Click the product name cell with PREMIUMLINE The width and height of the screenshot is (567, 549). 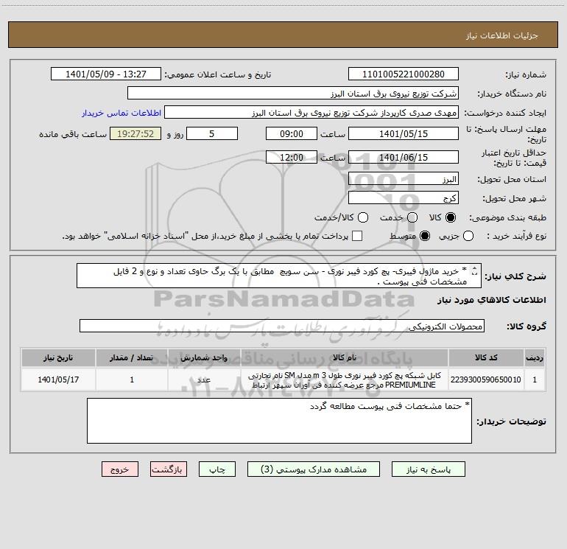[x=345, y=380]
